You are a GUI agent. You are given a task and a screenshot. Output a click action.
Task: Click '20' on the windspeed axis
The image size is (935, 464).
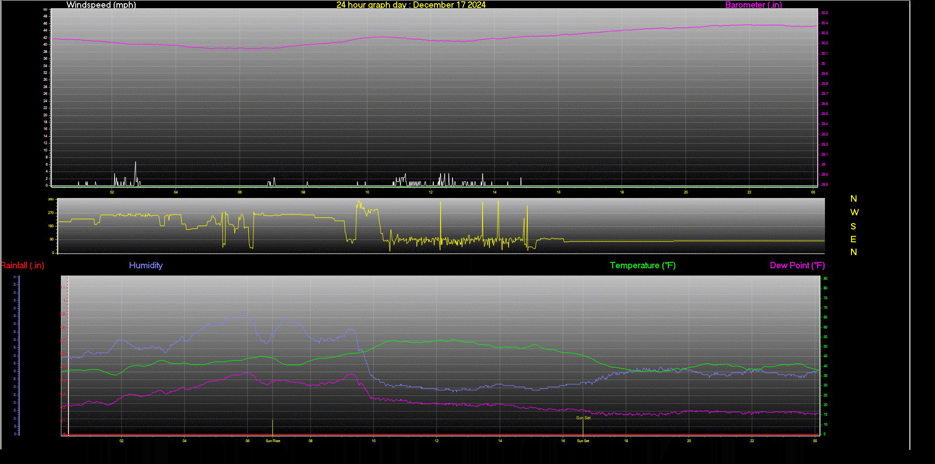(45, 115)
